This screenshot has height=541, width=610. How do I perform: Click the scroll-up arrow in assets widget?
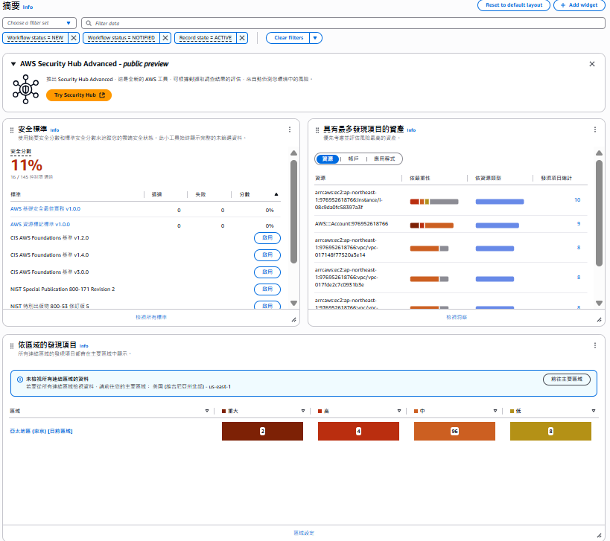(599, 153)
